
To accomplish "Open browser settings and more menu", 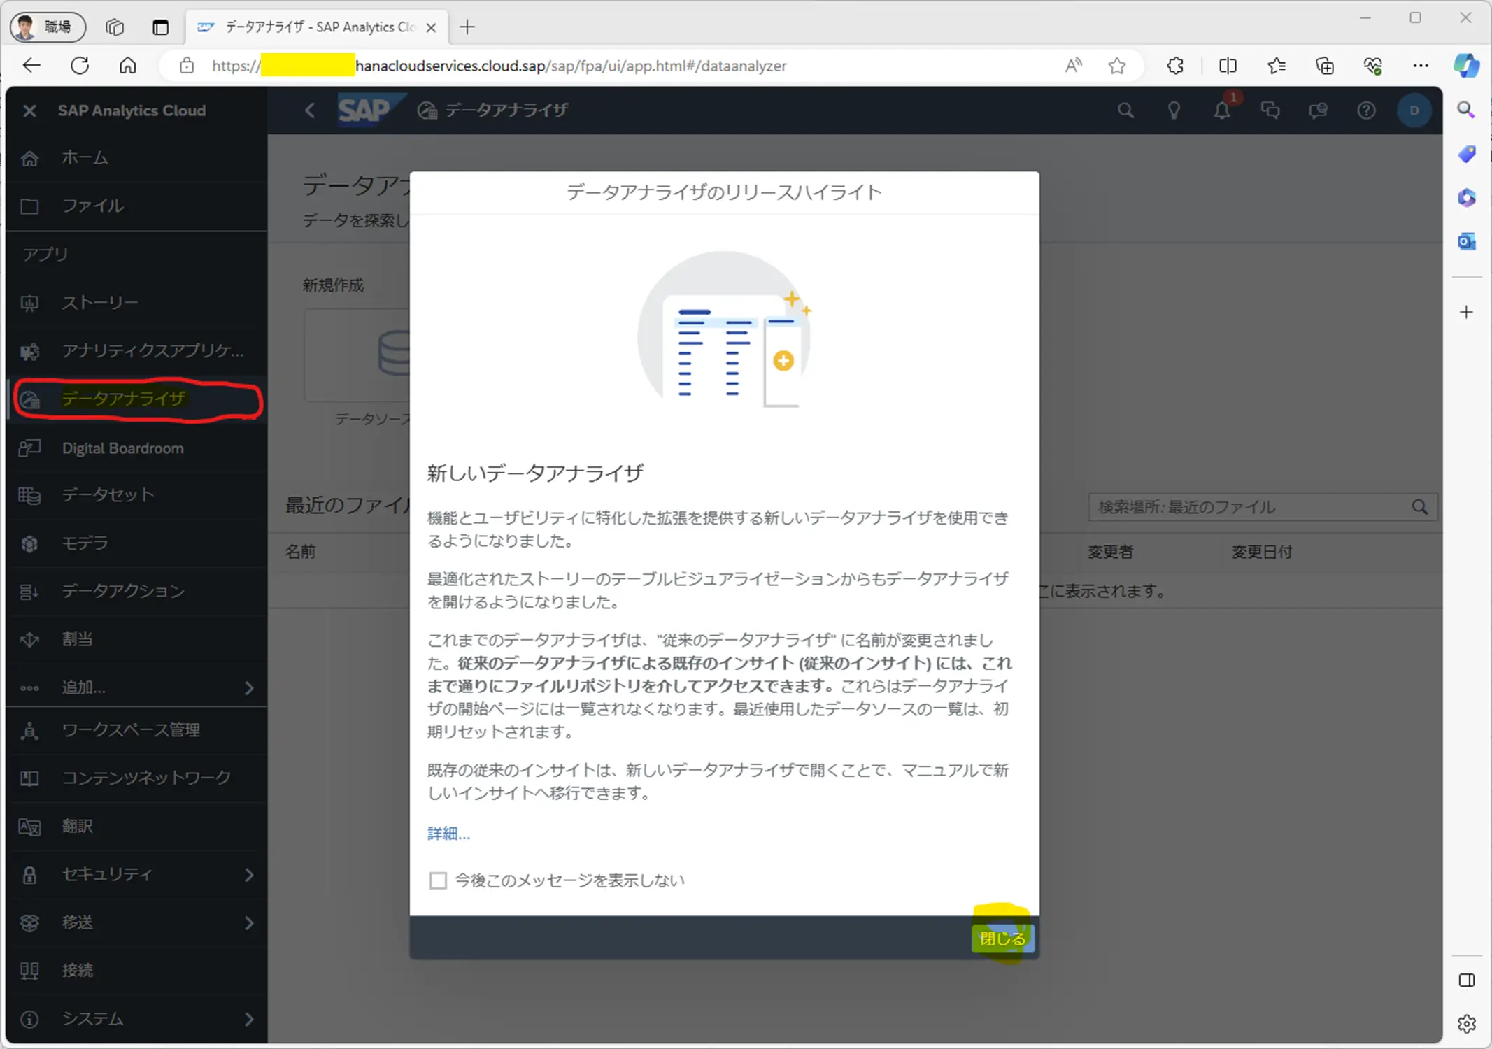I will click(1421, 66).
